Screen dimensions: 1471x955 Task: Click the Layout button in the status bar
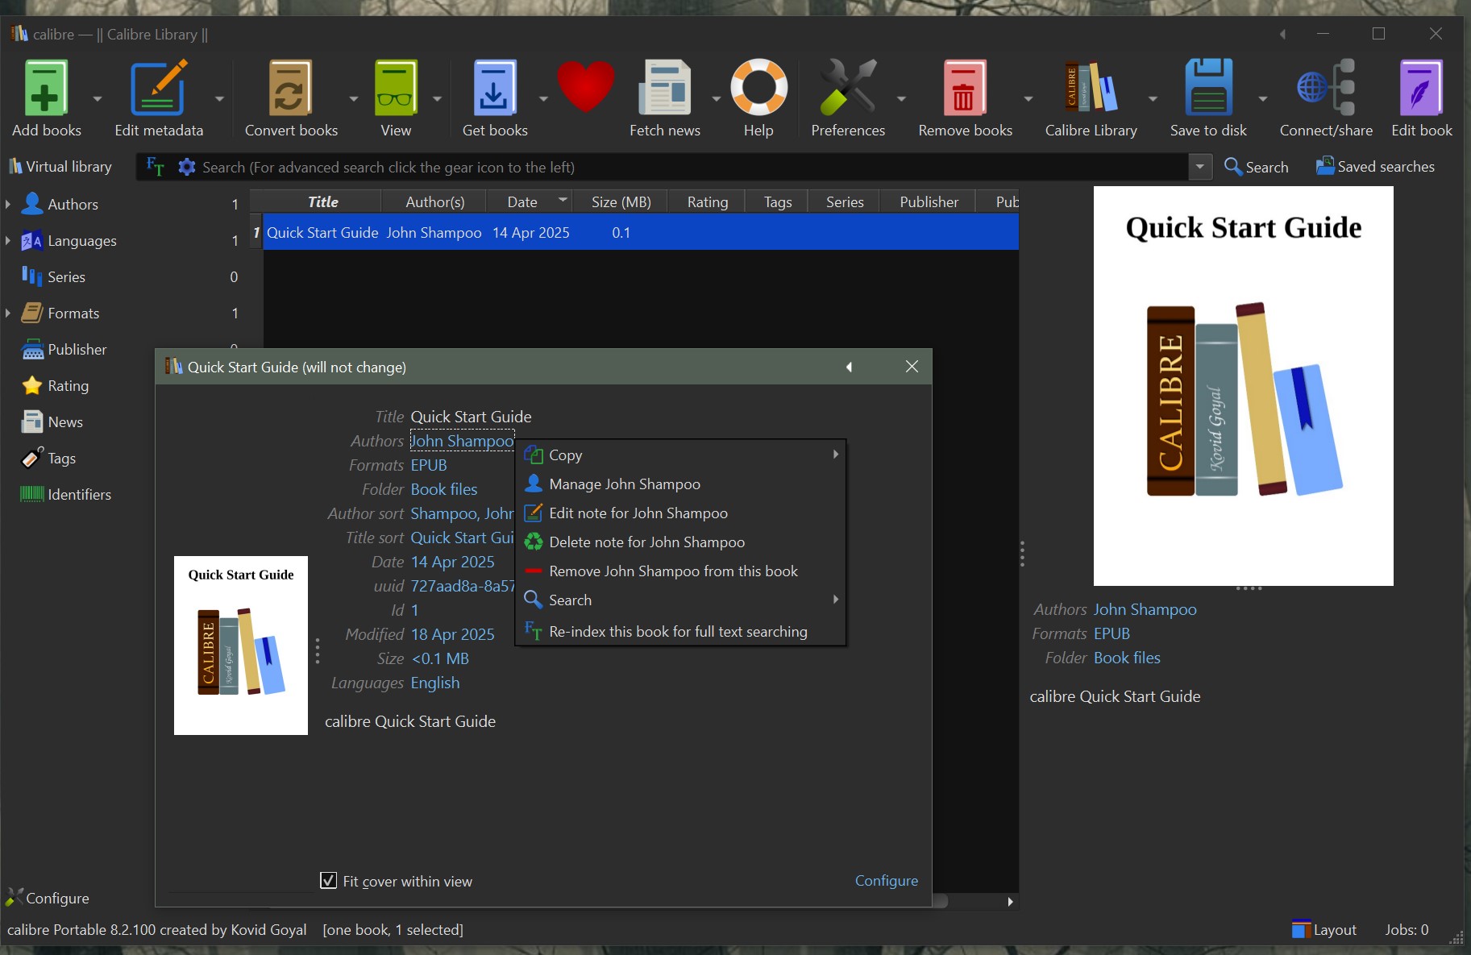1324,929
